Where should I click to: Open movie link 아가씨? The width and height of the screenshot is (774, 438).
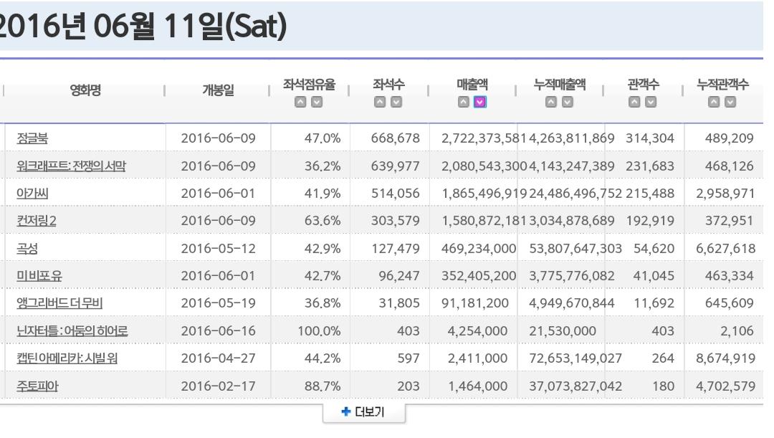click(32, 194)
